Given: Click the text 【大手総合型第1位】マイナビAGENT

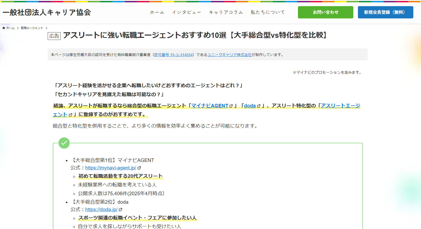Looking at the screenshot, I should coord(112,160).
